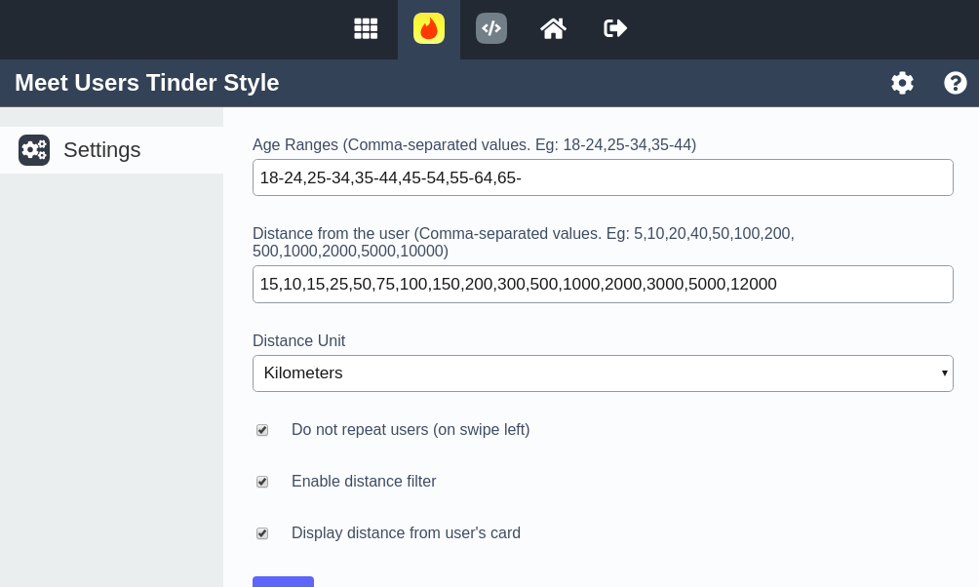979x587 pixels.
Task: Disable Display distance from user's card checkbox
Action: (x=262, y=533)
